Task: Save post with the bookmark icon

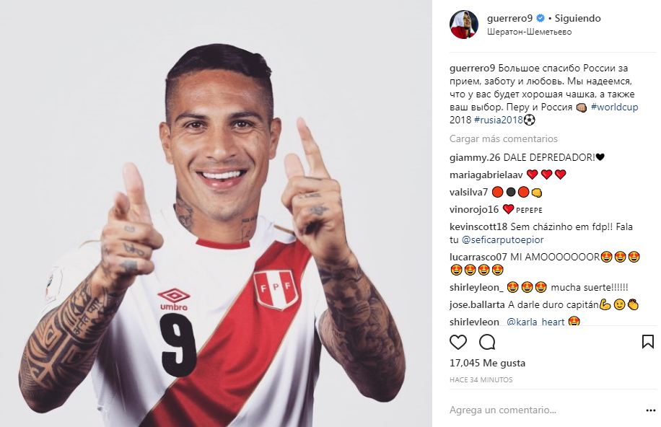Action: pos(647,341)
